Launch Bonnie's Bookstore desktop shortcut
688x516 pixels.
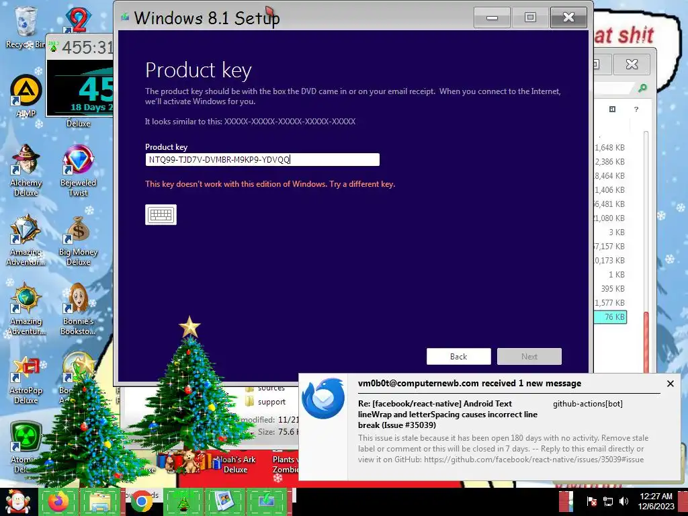click(78, 309)
